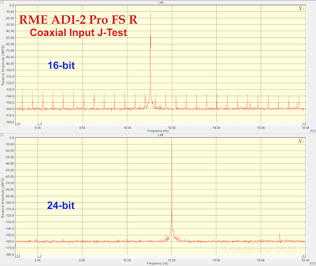Click the second small zoom button beside lower Frequency axis
This screenshot has width=316, height=266.
pyautogui.click(x=314, y=264)
